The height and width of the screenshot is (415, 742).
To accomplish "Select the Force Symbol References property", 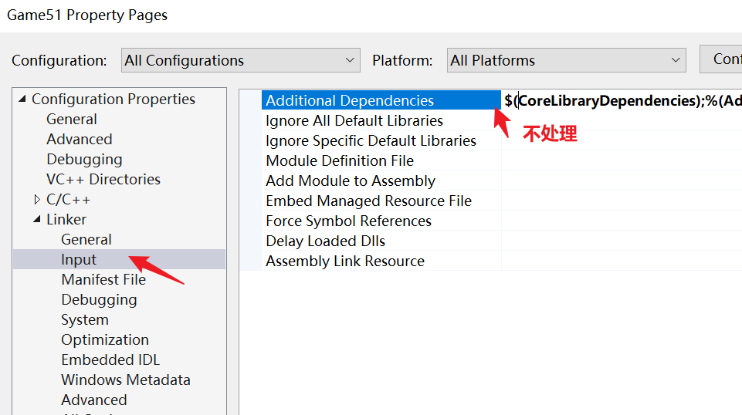I will (x=348, y=221).
